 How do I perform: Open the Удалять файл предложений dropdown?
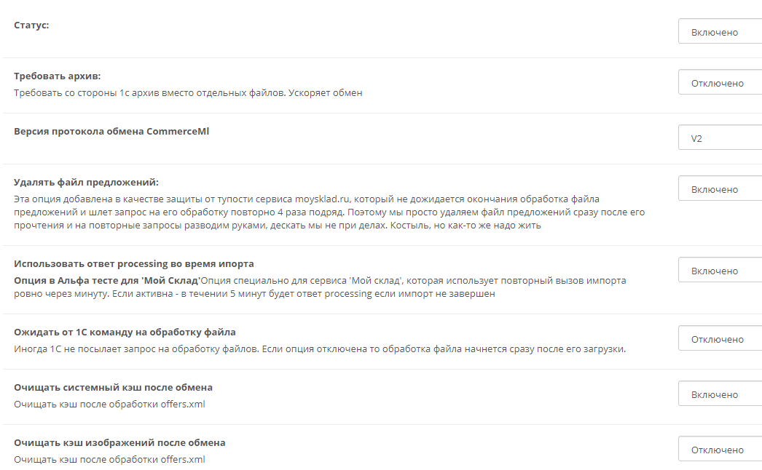[720, 189]
